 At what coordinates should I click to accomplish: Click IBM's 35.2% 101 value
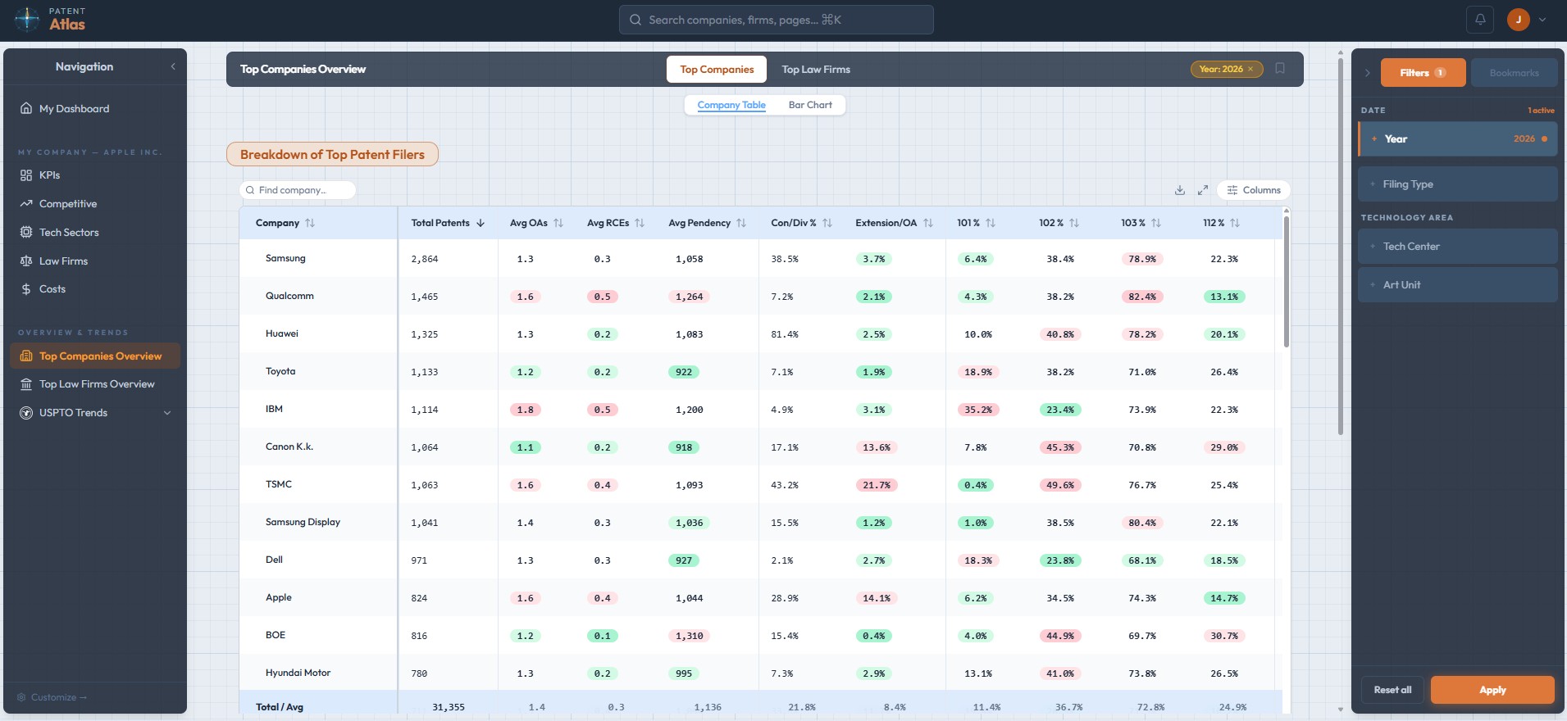[x=978, y=410]
